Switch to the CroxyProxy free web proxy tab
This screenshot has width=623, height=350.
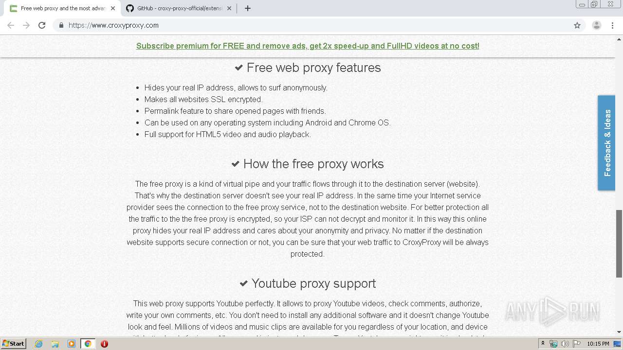[x=62, y=8]
